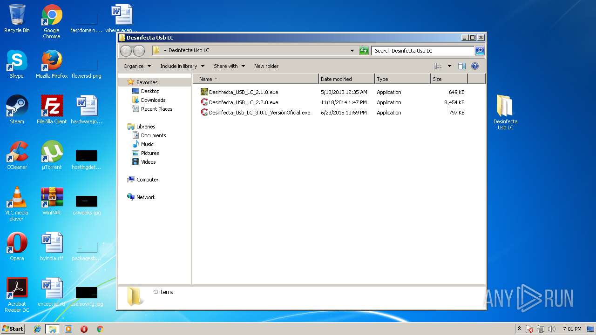Select the hardwarejo document on desktop
This screenshot has width=596, height=335.
coord(87,110)
